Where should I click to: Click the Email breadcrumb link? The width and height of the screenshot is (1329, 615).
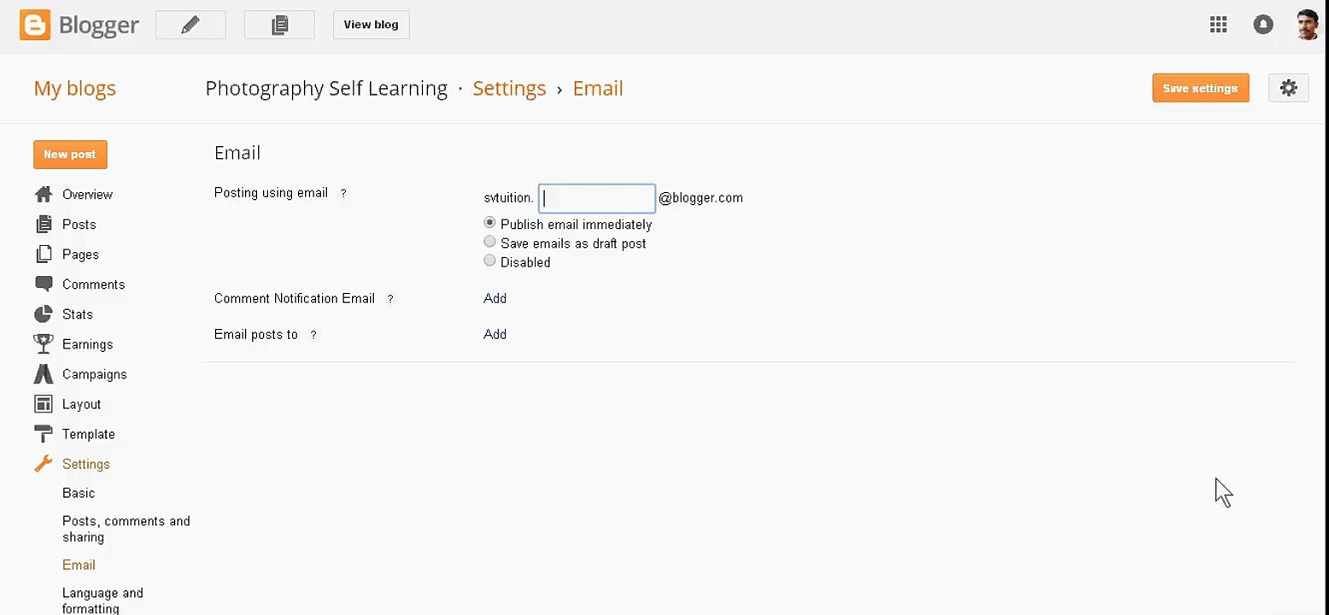pyautogui.click(x=597, y=88)
